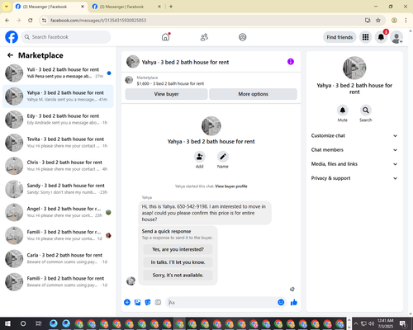Open the emoji picker

[281, 303]
